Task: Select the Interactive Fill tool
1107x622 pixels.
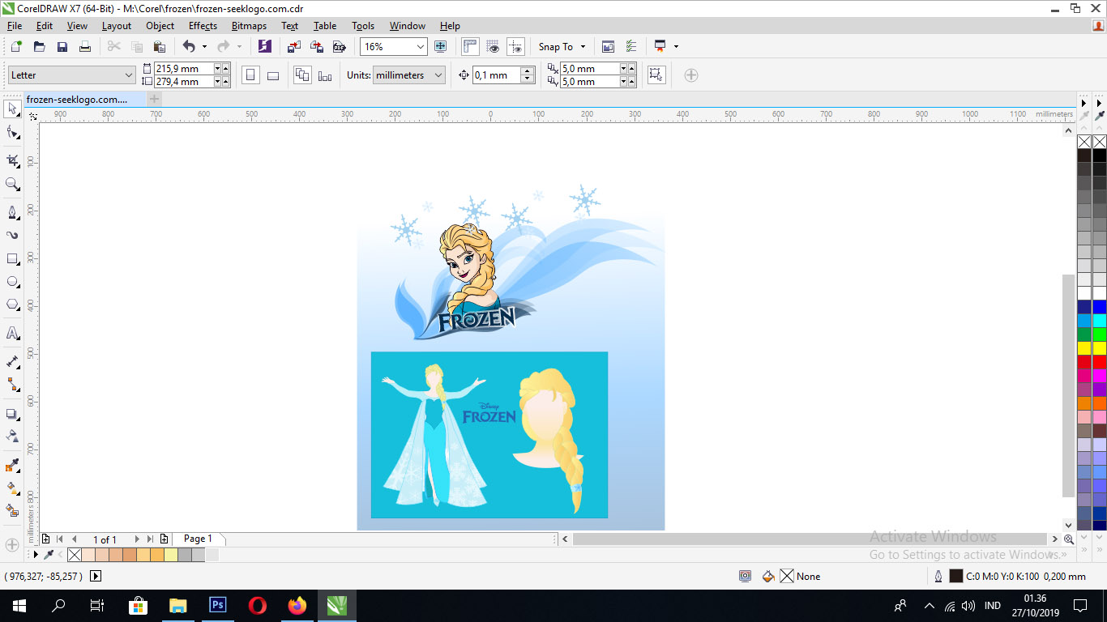Action: coord(12,488)
